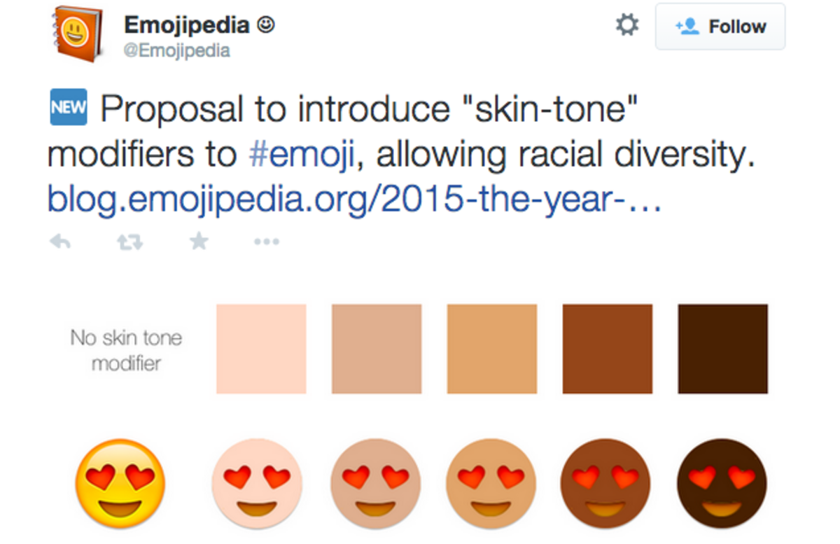Click the Follow button
Image resolution: width=840 pixels, height=544 pixels.
(720, 27)
